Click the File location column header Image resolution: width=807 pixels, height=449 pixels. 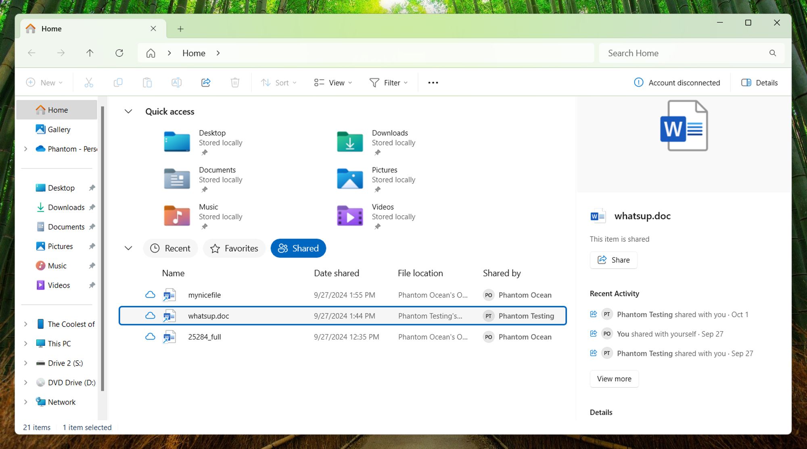[x=420, y=273]
